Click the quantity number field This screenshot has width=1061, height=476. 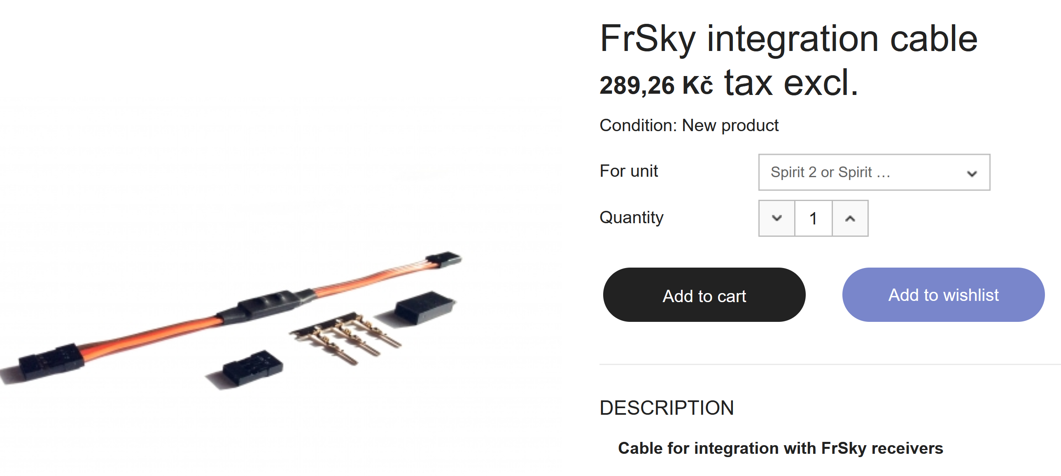(813, 218)
